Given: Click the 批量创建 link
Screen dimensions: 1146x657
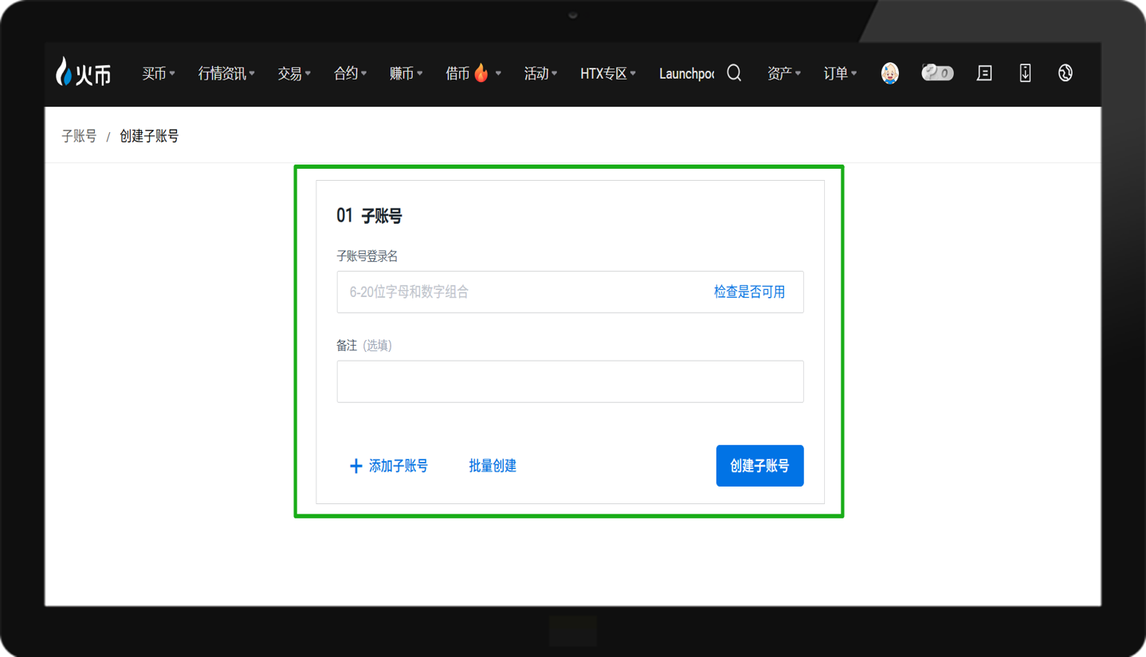Looking at the screenshot, I should [x=492, y=466].
